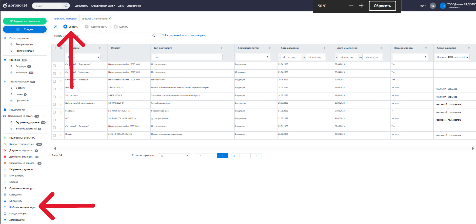Open Расширенный поиск по фильтрам link
This screenshot has height=224, width=476.
[183, 35]
